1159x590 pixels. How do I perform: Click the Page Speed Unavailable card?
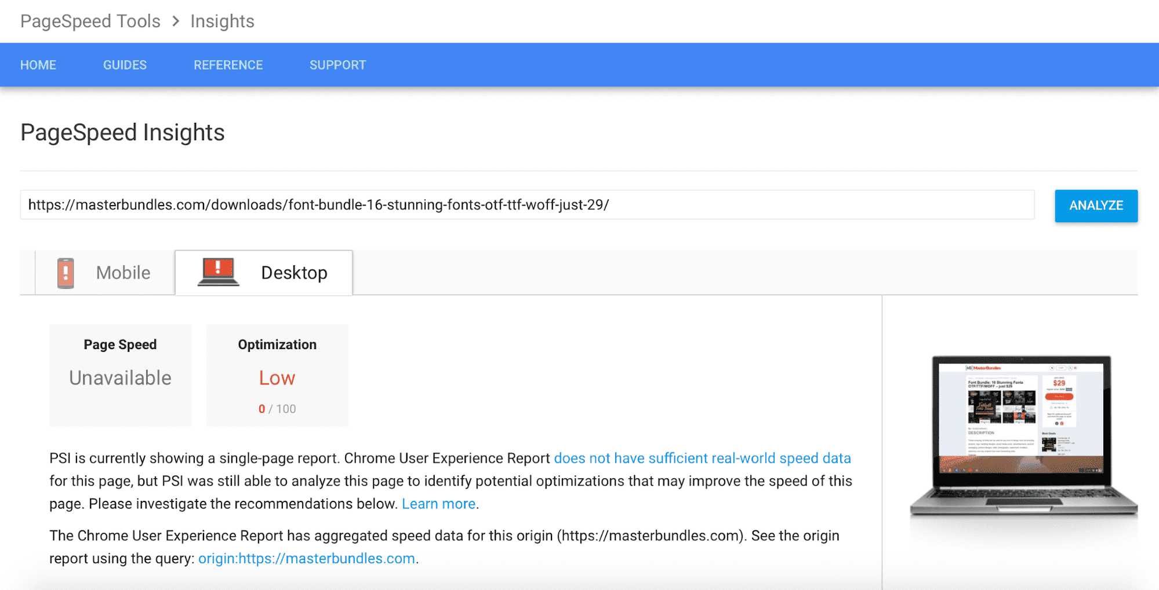[121, 375]
